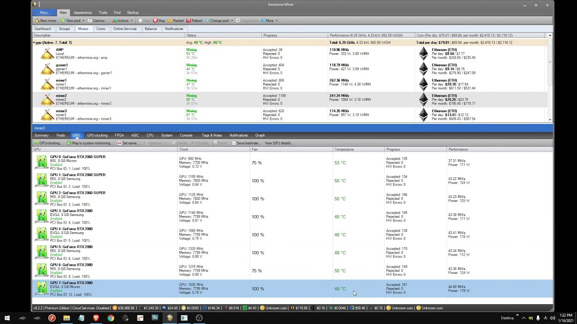Select the miner3 row in miners list
The height and width of the screenshot is (324, 577).
click(289, 115)
